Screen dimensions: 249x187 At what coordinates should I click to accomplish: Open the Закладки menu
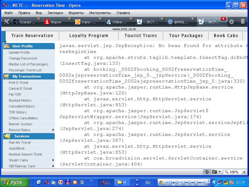(55, 13)
